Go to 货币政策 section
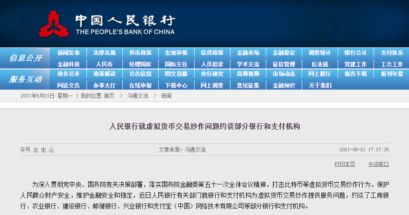 141,53
